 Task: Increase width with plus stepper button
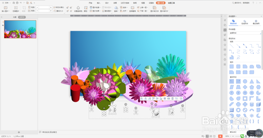[51, 11]
